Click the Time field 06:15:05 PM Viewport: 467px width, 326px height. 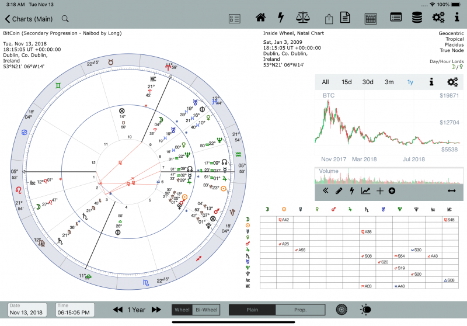coord(75,310)
